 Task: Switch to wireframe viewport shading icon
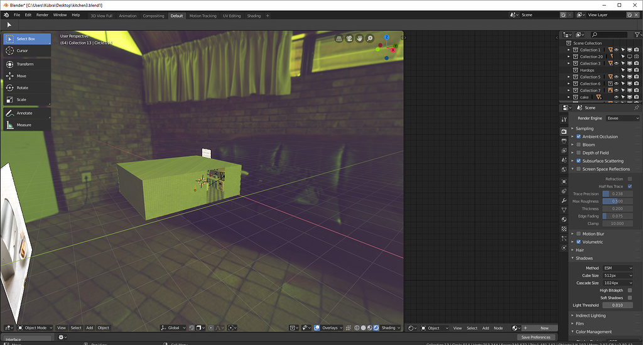click(x=357, y=328)
